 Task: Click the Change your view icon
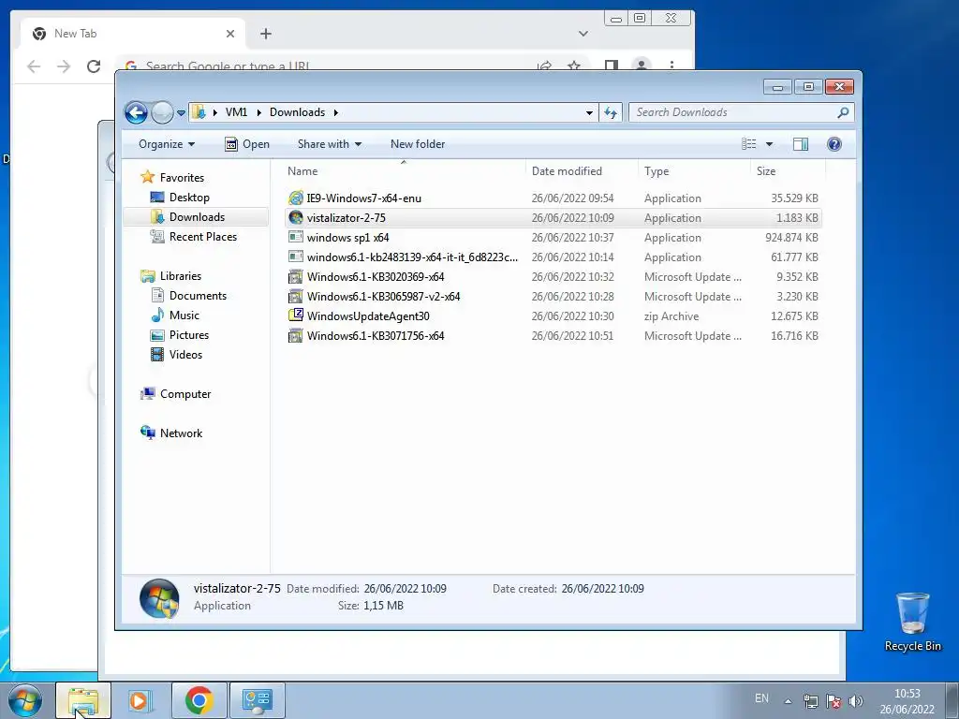click(749, 144)
